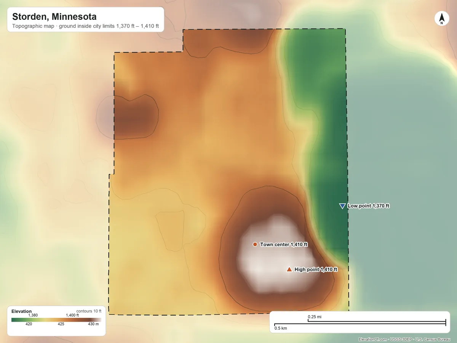
Task: Click the 'contours 10 ft' legend note
Action: coord(89,311)
